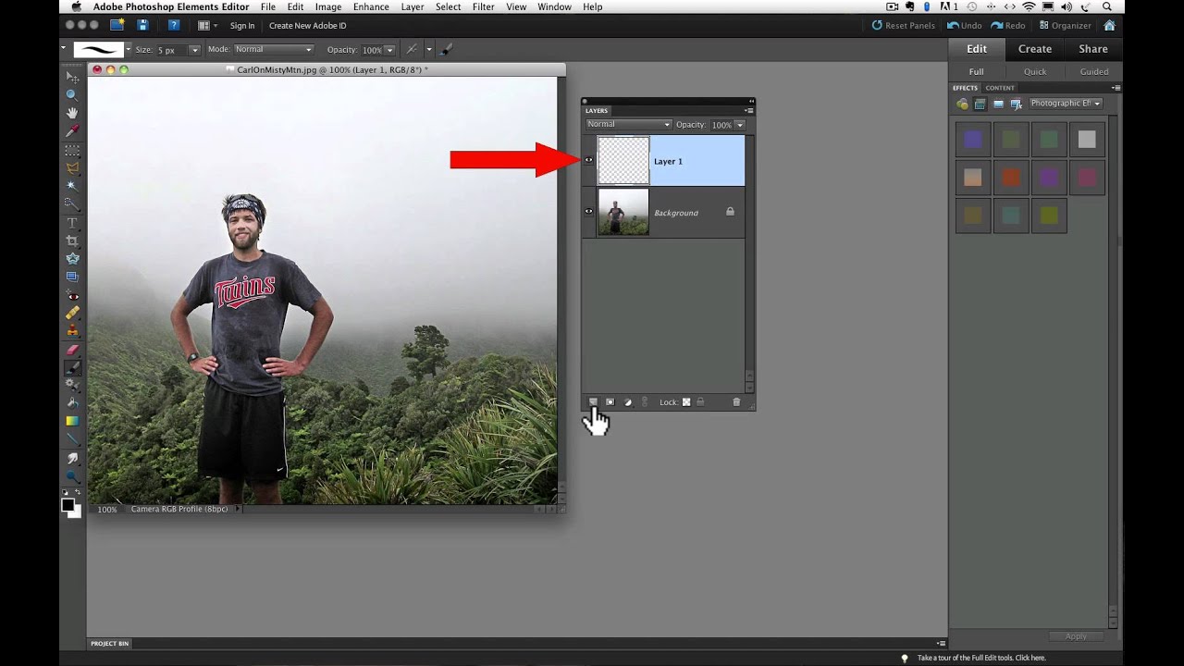Viewport: 1184px width, 666px height.
Task: Click Create New Adobe ID link
Action: pyautogui.click(x=307, y=25)
